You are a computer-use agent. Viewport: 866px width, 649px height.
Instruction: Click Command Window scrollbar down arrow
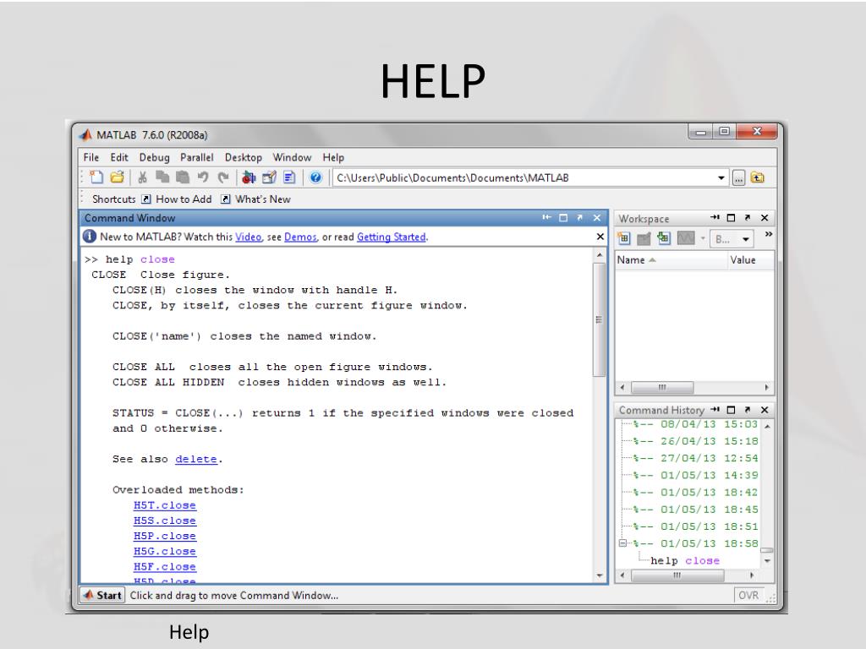[600, 576]
